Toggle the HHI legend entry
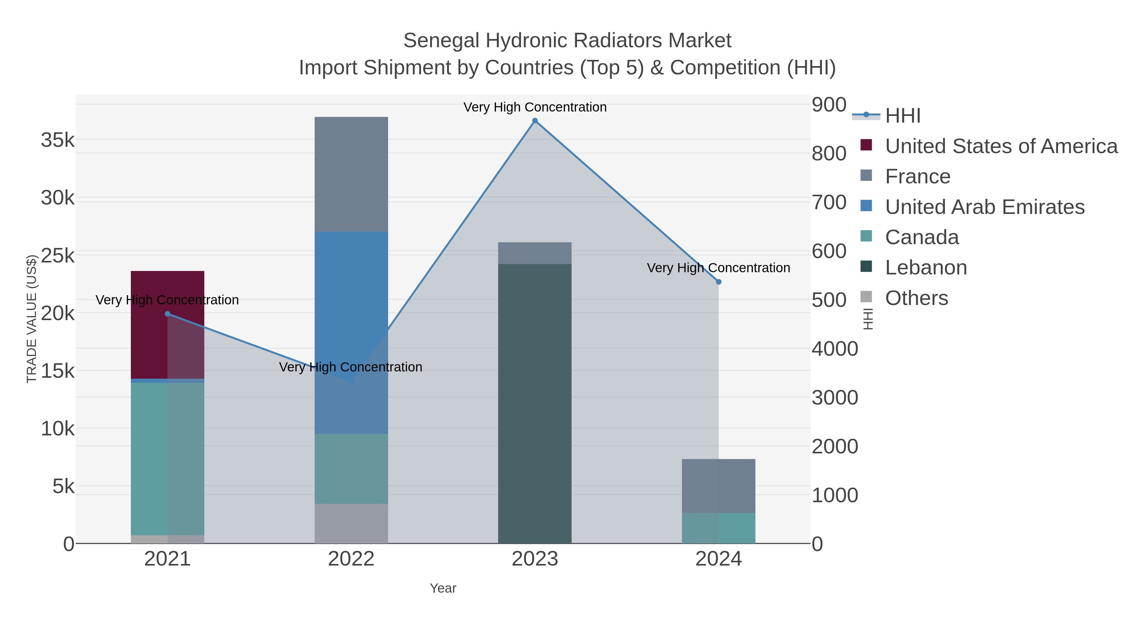Screen dimensions: 1135x638 point(886,115)
